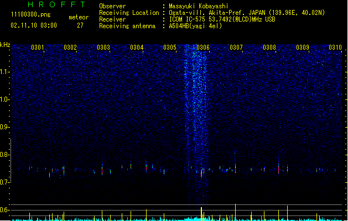Click the Receiving Location label
348x221 pixels.
pyautogui.click(x=129, y=13)
